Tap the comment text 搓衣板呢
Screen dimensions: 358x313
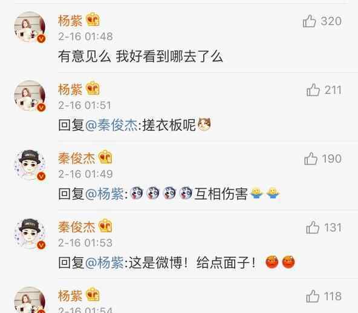click(x=169, y=125)
